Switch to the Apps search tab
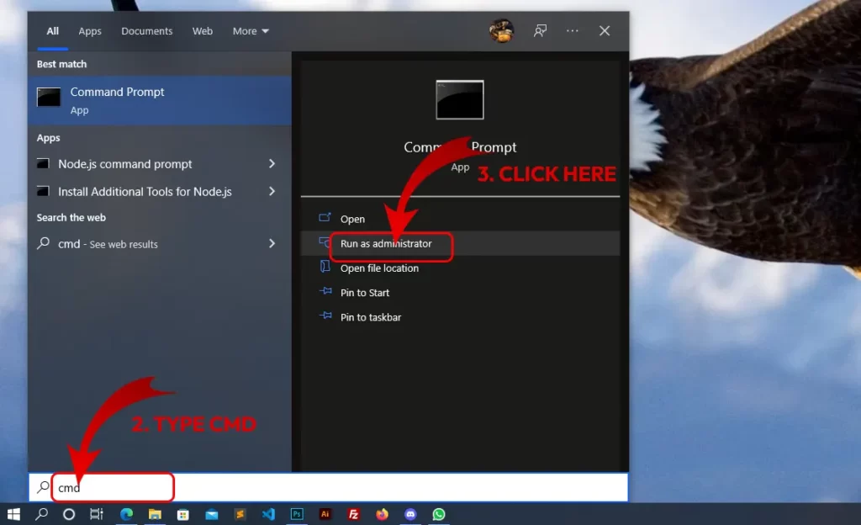The height and width of the screenshot is (525, 861). pyautogui.click(x=90, y=31)
